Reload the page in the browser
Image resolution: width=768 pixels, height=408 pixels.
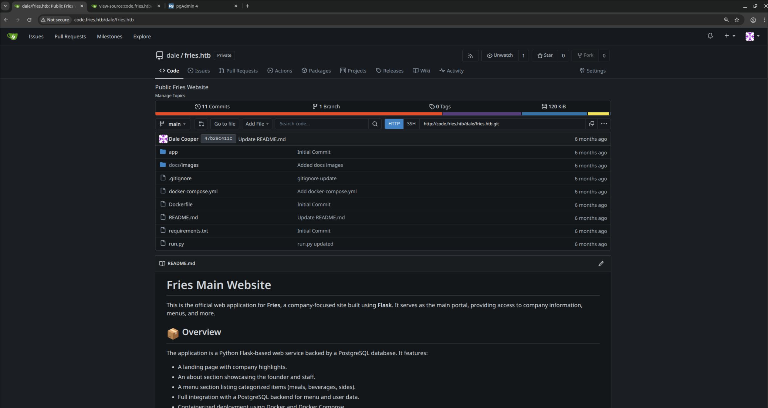29,20
